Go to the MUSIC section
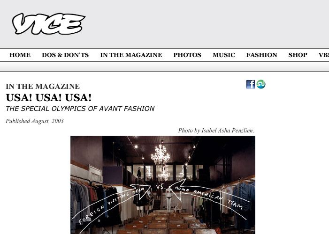 coord(224,55)
